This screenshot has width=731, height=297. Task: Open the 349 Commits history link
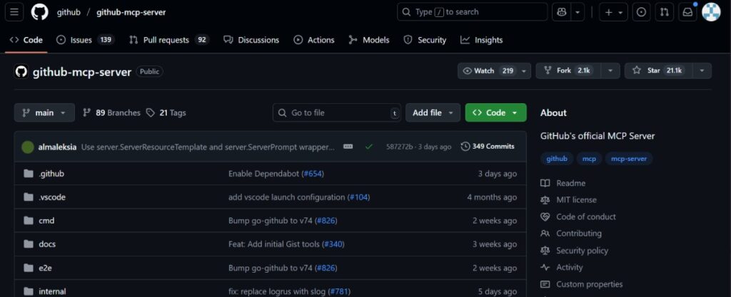tap(488, 147)
